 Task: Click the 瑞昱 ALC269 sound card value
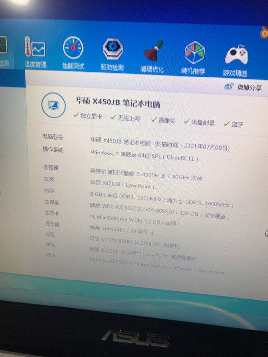(143, 254)
